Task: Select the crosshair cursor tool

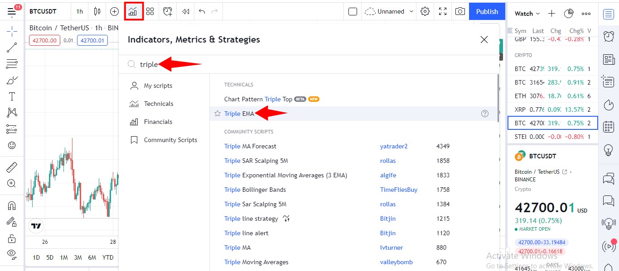Action: (12, 31)
